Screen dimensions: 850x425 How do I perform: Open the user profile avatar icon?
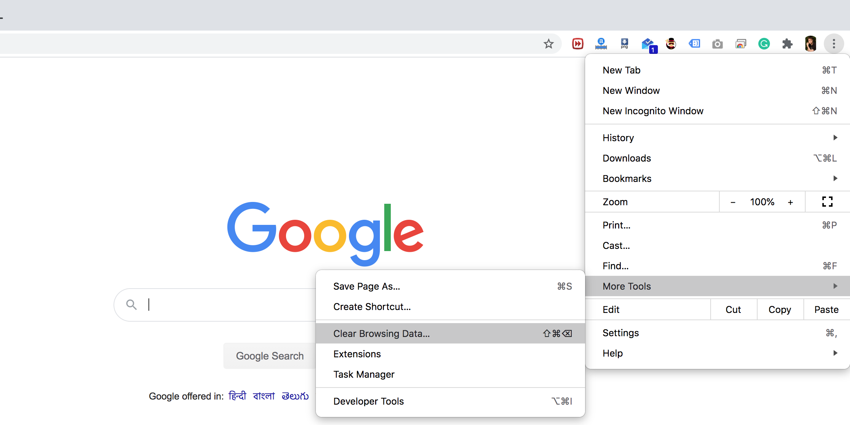pyautogui.click(x=810, y=43)
